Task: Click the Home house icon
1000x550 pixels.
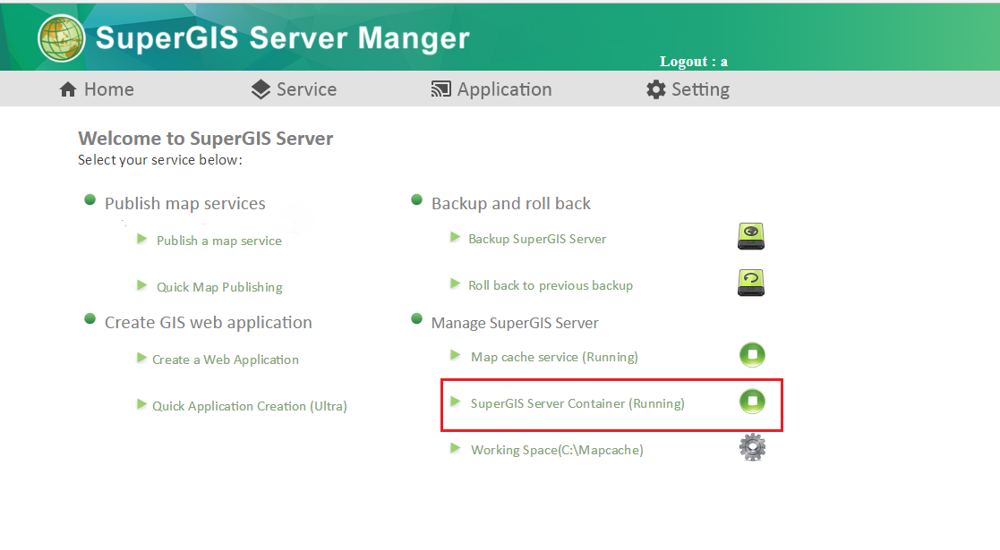Action: click(68, 89)
